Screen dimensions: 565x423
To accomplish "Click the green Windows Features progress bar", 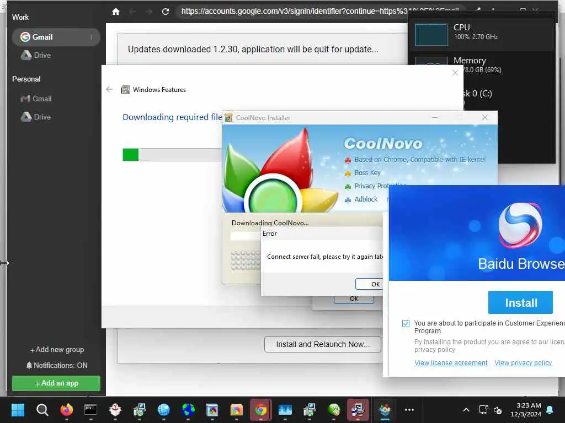I will [x=130, y=155].
